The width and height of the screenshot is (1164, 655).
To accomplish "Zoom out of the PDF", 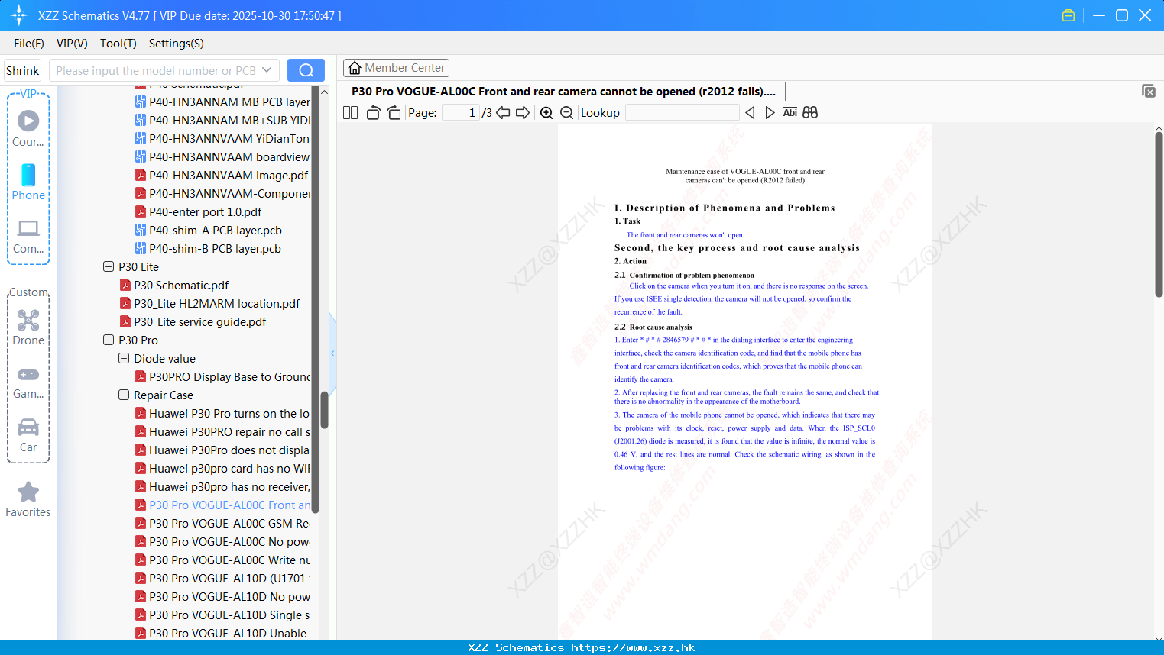I will 566,113.
